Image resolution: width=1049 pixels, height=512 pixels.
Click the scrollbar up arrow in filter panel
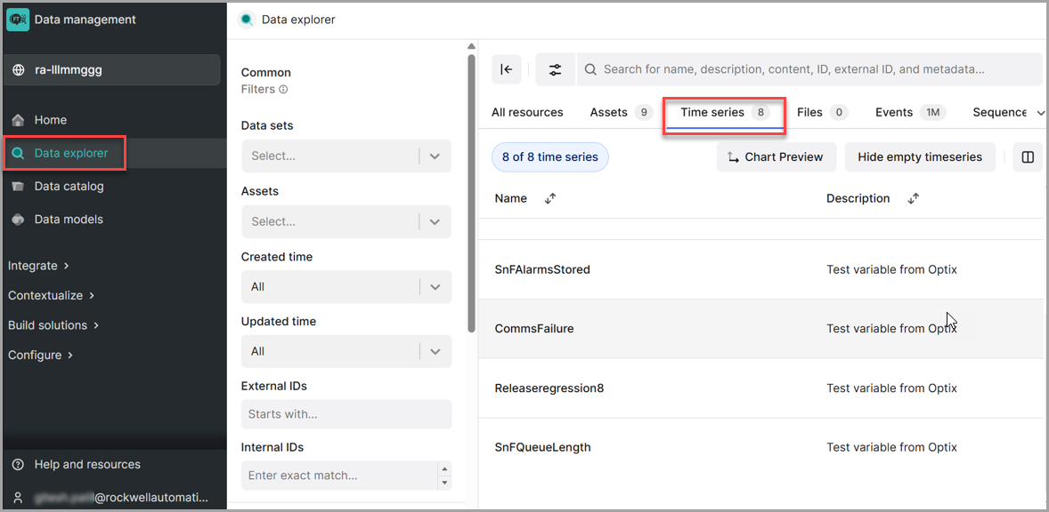[471, 47]
